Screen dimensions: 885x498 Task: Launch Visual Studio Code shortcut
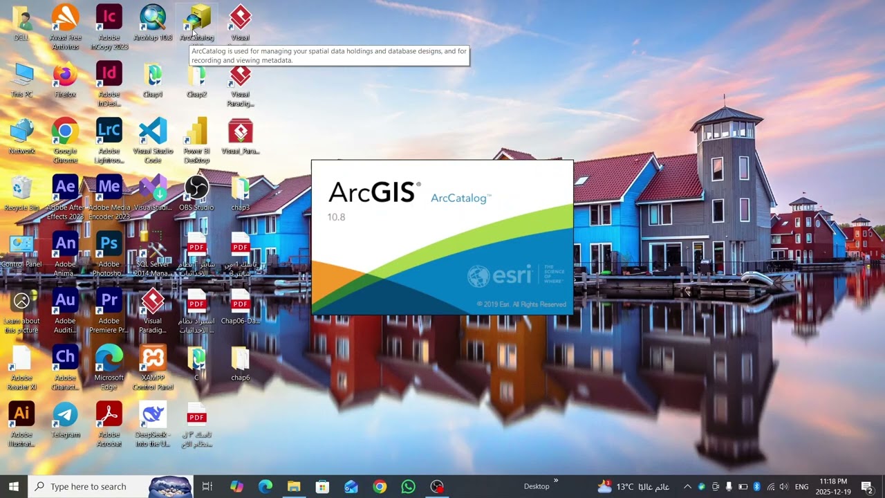(x=153, y=140)
